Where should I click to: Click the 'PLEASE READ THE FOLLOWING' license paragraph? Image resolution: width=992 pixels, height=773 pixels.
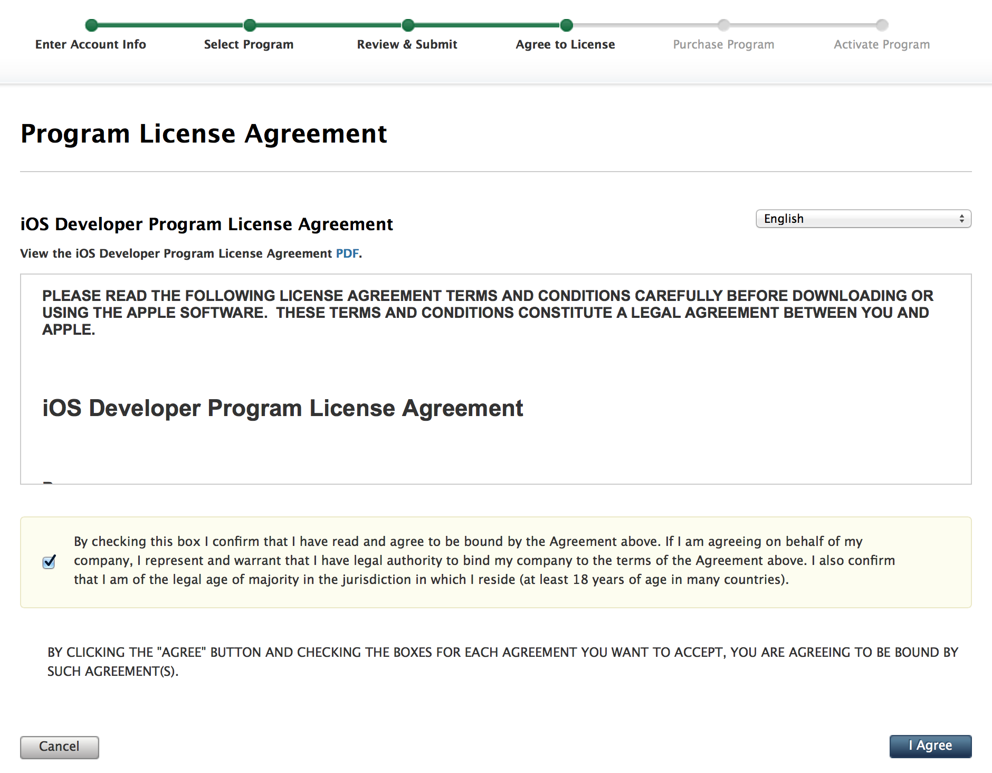[x=488, y=313]
